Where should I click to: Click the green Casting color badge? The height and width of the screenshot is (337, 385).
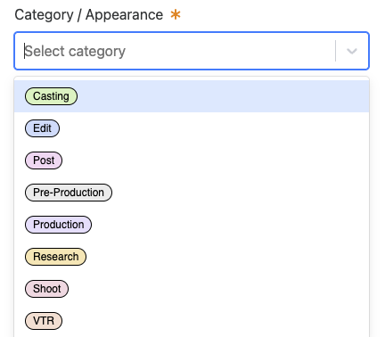tap(51, 96)
